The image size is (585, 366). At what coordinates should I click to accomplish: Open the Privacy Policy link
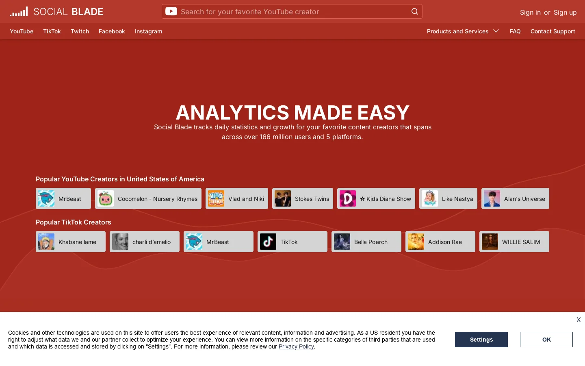pos(296,346)
